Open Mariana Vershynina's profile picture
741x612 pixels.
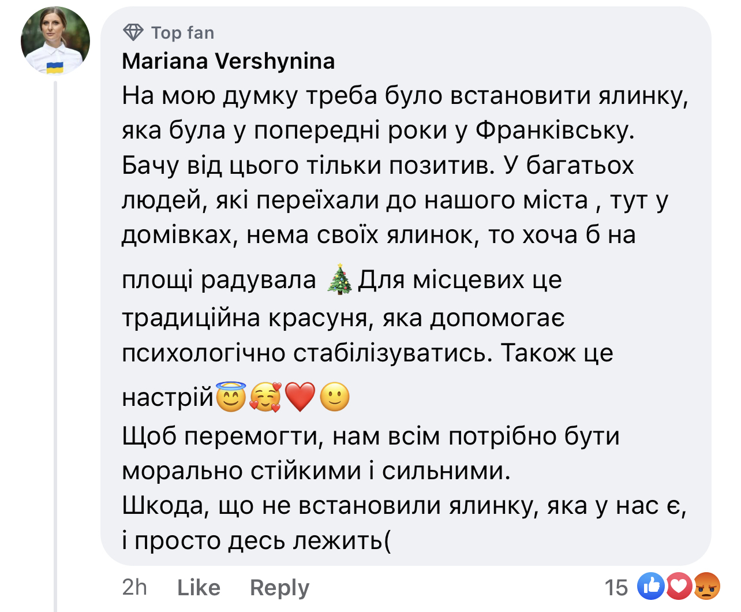(x=55, y=40)
